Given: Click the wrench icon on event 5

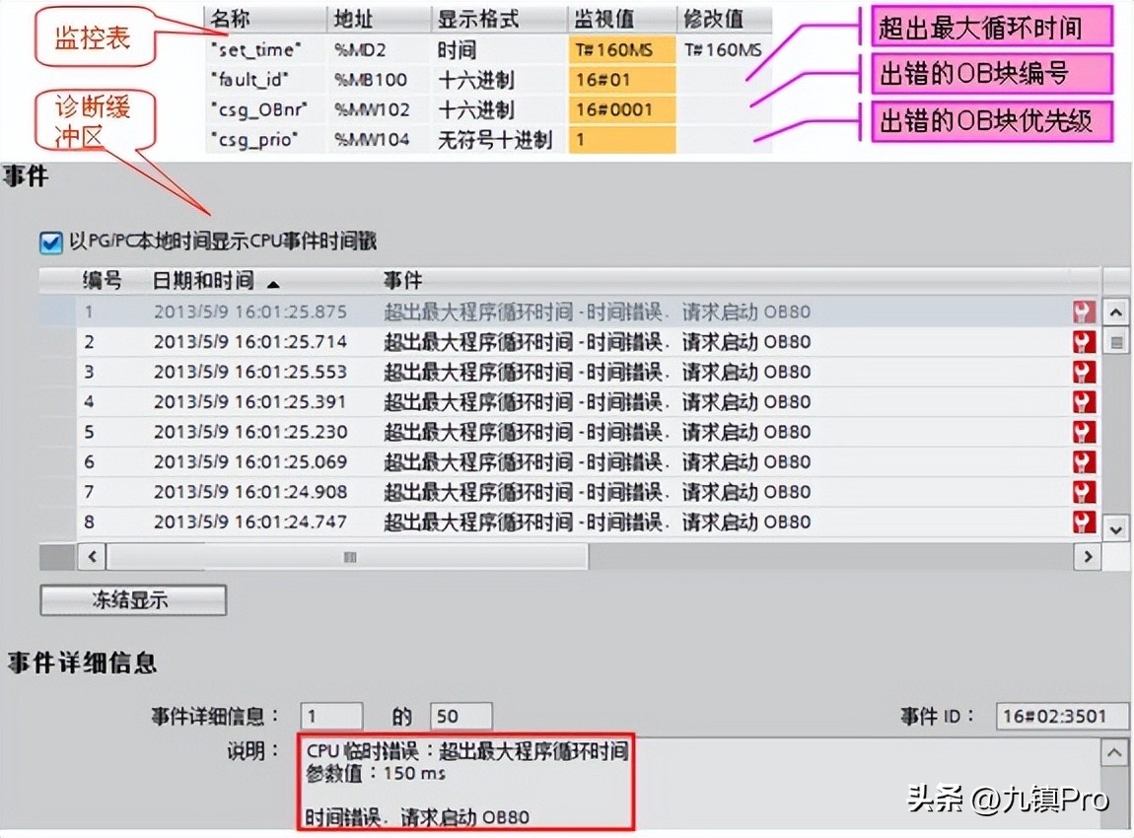Looking at the screenshot, I should click(x=1085, y=431).
